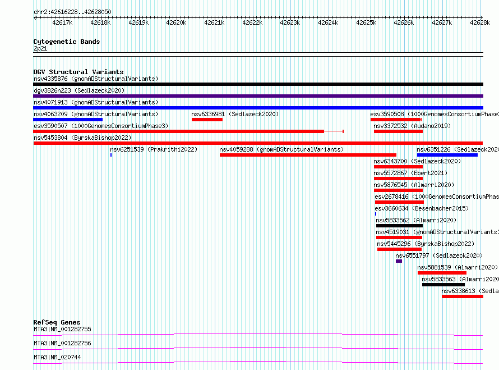Screen dimensions: 499x370
Task: Select esv2678416 1000Genomes variant label
Action: 437,197
